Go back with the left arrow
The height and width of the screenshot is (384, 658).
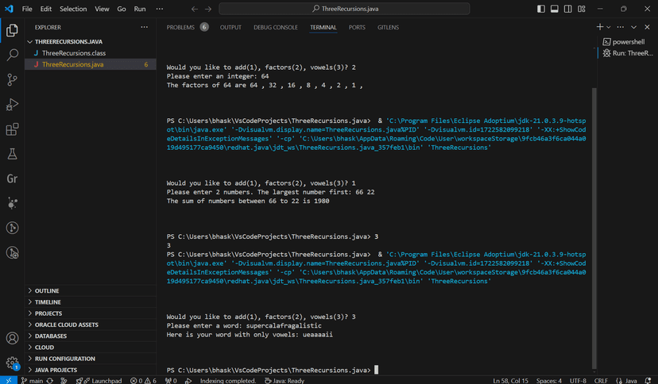pos(194,9)
